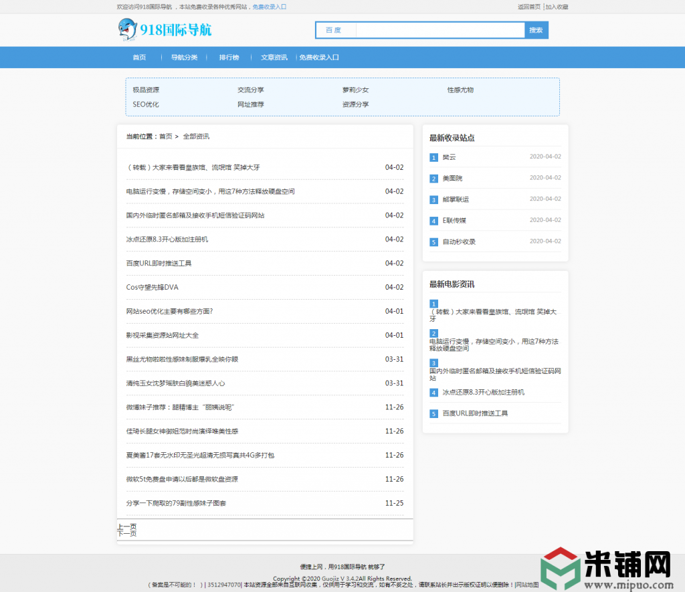Click the 918国际导航 dolphin logo
Image resolution: width=685 pixels, height=592 pixels.
165,30
